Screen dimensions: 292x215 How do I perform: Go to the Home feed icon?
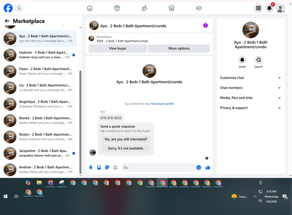89,8
